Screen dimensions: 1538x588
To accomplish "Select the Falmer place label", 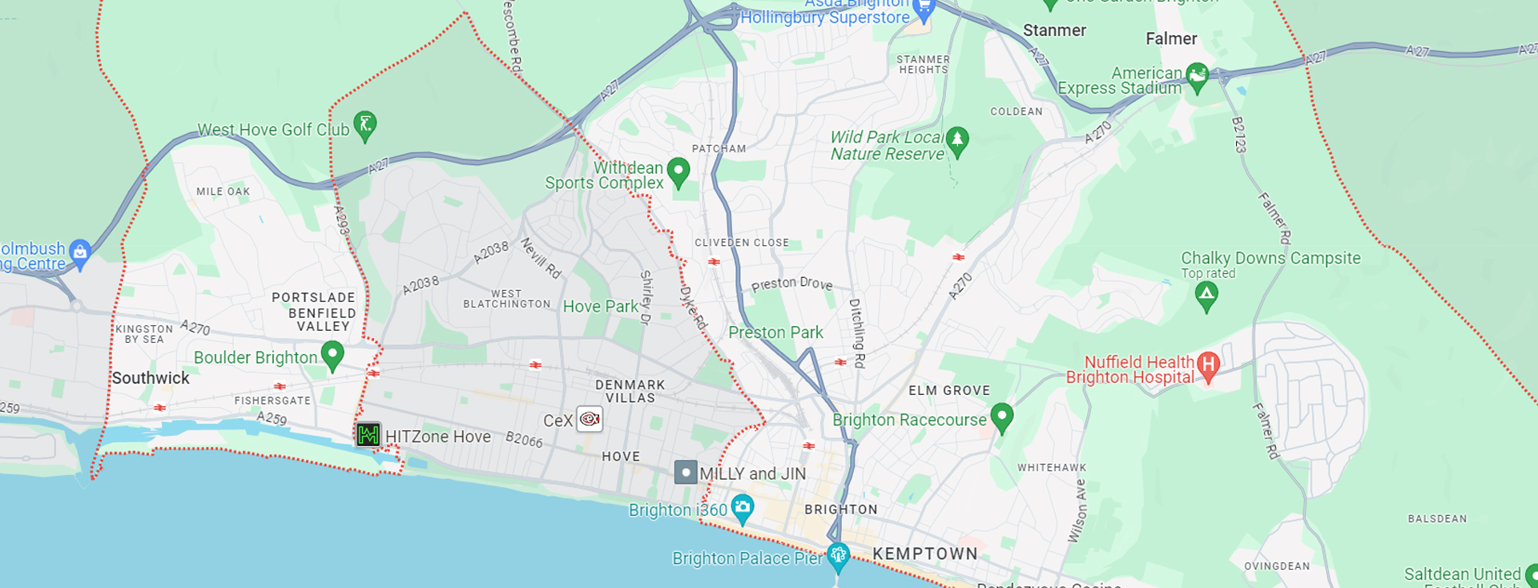I will [x=1171, y=38].
